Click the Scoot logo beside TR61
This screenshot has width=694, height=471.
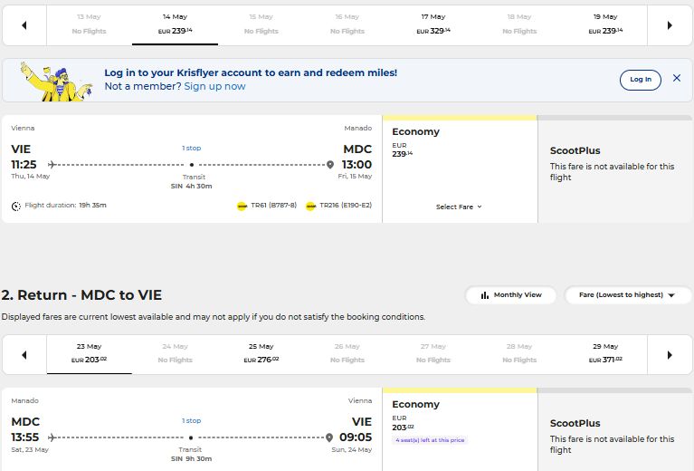242,206
